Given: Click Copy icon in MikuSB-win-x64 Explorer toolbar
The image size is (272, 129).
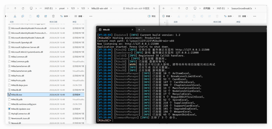Looking at the screenshot, I should 23,16.
